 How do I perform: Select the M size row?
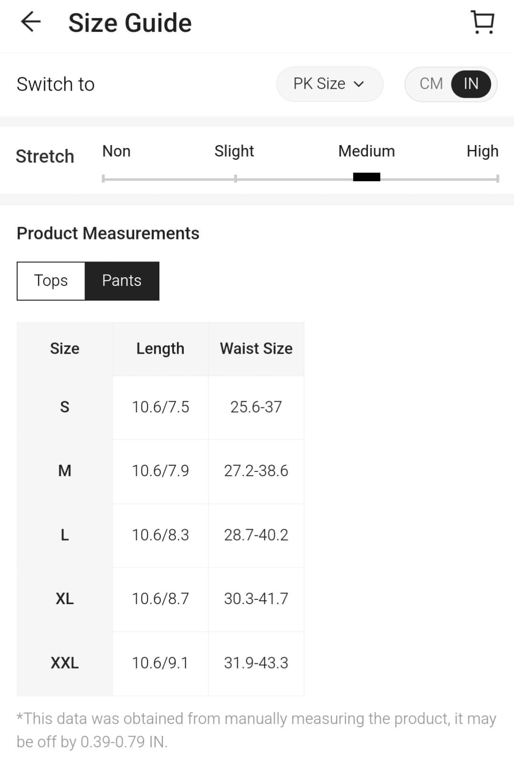coord(65,471)
